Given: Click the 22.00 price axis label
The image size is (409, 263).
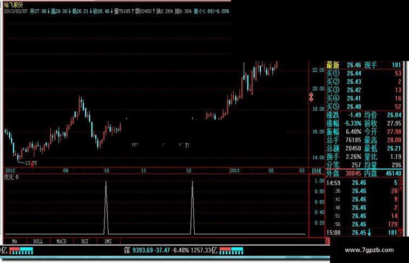Looking at the screenshot, I should point(318,70).
